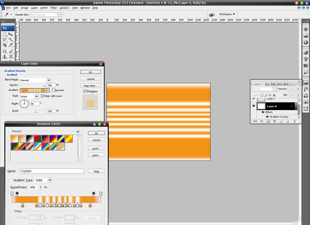This screenshot has width=310, height=225.
Task: Open the Smoothness slider arrow
Action: tap(41, 187)
